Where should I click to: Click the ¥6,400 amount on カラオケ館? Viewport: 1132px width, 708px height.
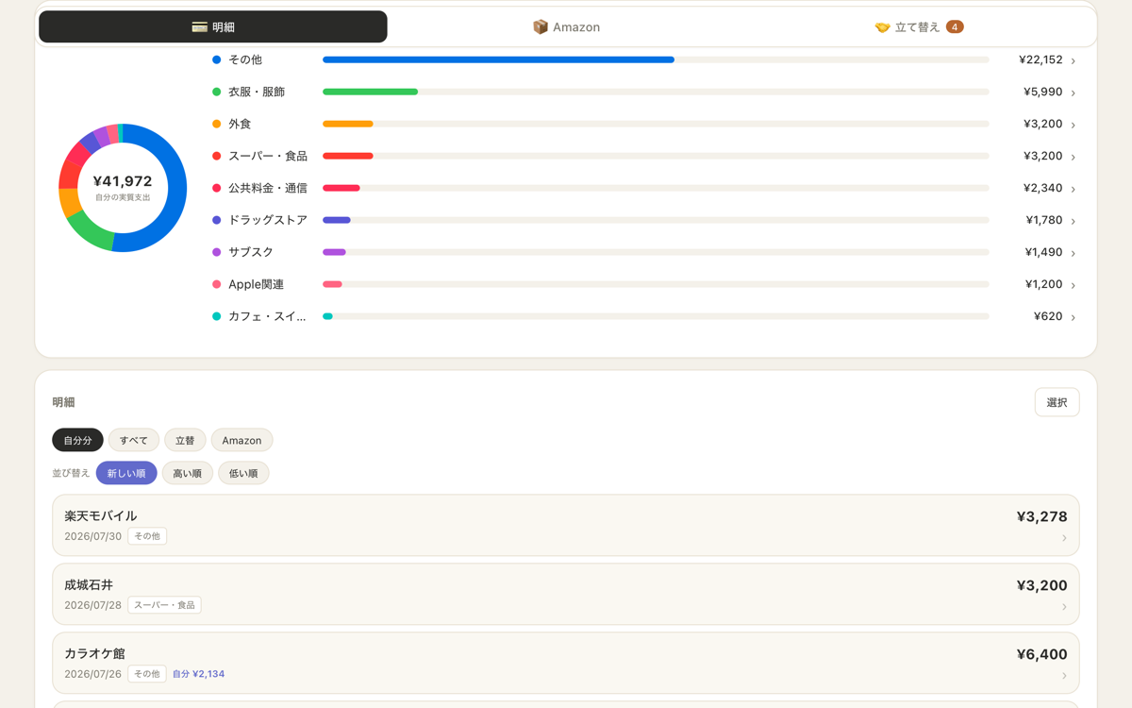1041,654
